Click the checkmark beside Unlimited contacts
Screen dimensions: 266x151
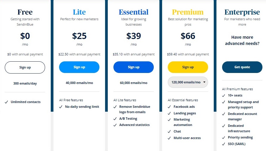coord(6,102)
